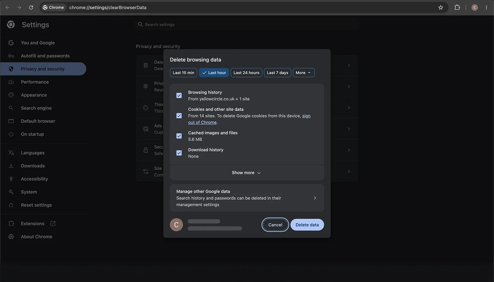Click the sliders icon for Site settings row
The height and width of the screenshot is (282, 494).
click(x=146, y=171)
